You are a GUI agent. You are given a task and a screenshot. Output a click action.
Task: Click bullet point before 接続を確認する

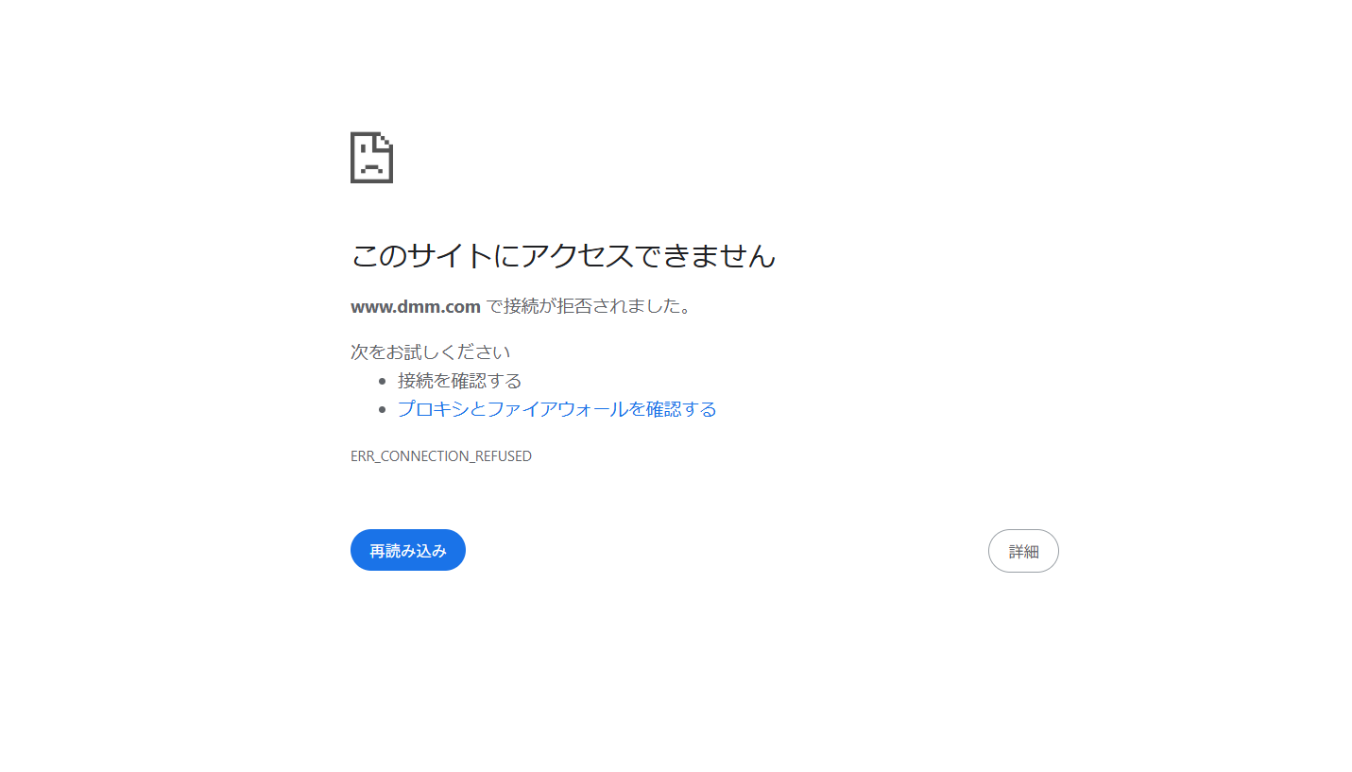[382, 382]
